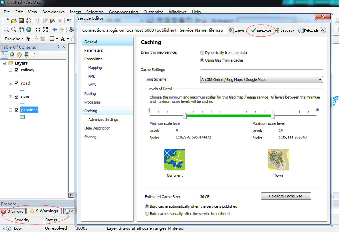Select Dynamically from the data option
The width and height of the screenshot is (339, 243).
point(202,53)
